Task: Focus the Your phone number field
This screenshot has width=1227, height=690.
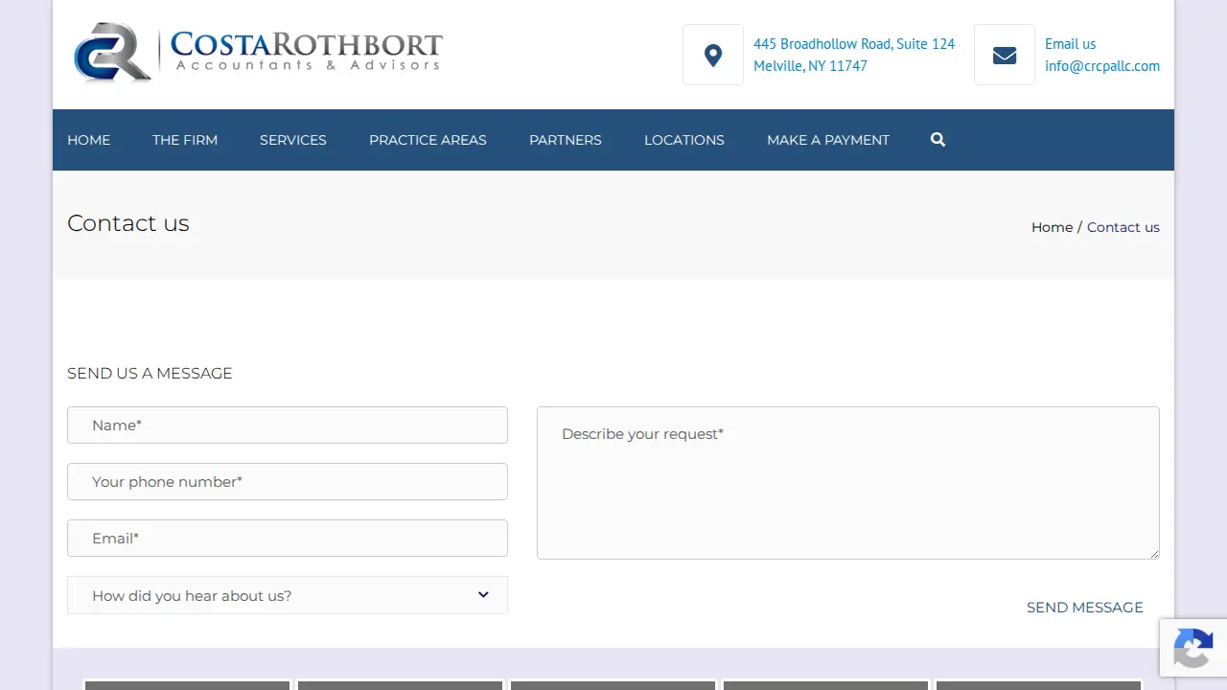Action: tap(288, 482)
